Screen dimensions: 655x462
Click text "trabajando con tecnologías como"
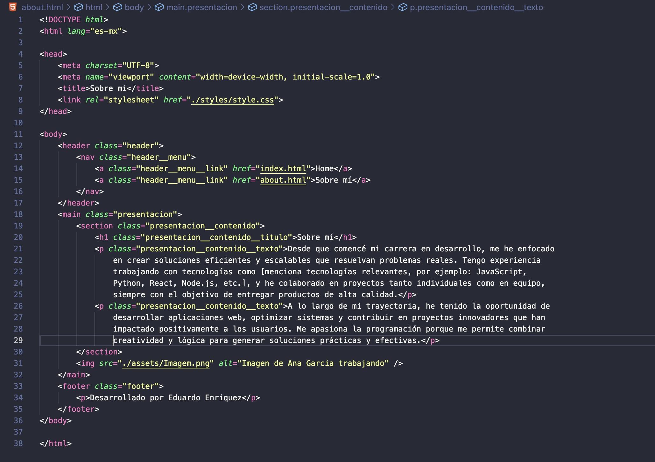tap(184, 272)
